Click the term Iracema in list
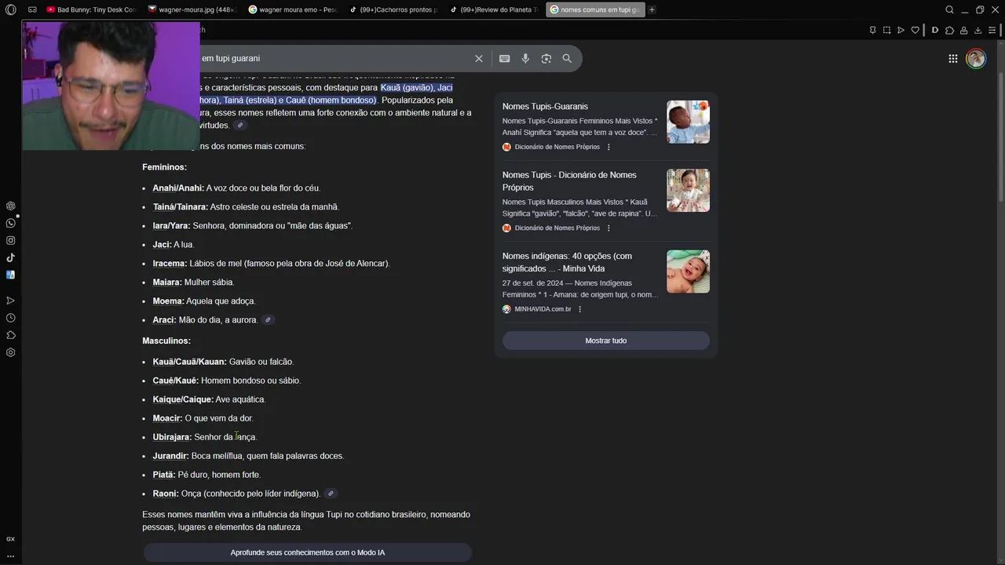Image resolution: width=1005 pixels, height=565 pixels. [x=170, y=263]
